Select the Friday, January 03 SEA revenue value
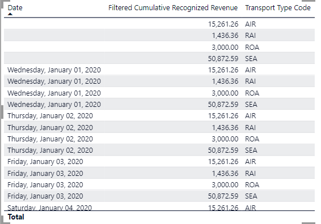Viewport: 321px width, 224px height. click(223, 196)
